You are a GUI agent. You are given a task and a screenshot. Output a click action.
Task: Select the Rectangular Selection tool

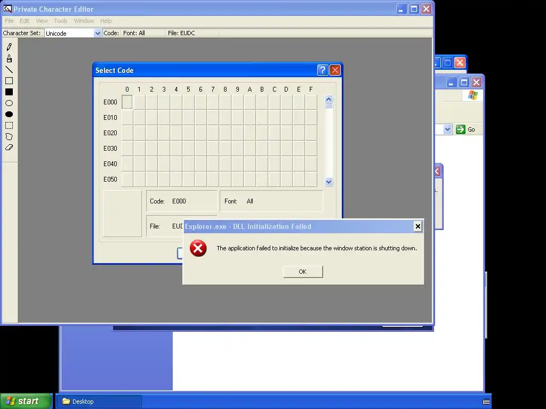(x=9, y=125)
